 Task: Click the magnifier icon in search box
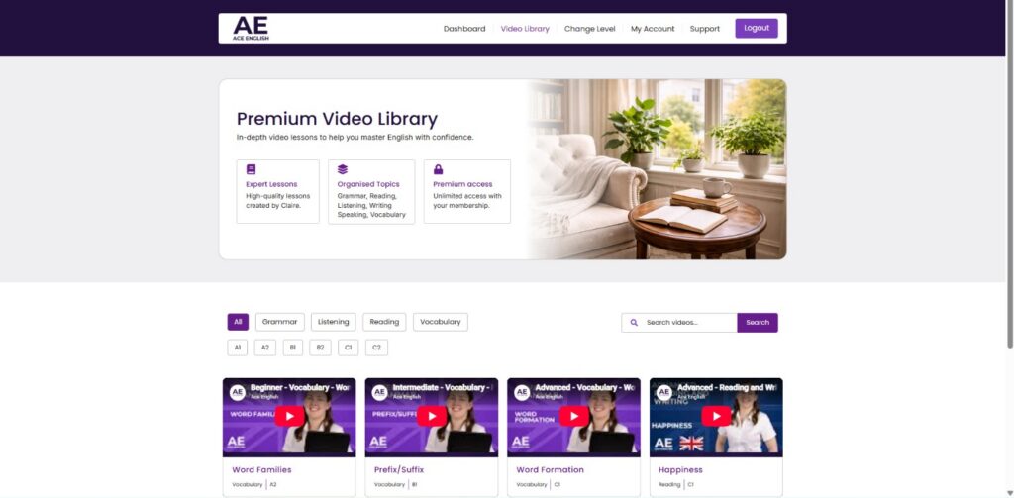(x=634, y=322)
